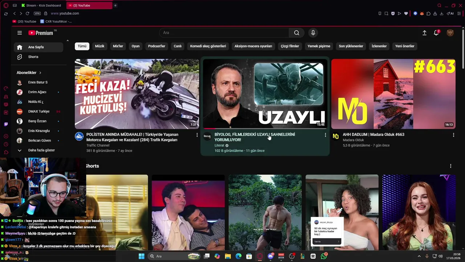Show hidden system tray icons chevron
This screenshot has width=465, height=262.
(419, 256)
